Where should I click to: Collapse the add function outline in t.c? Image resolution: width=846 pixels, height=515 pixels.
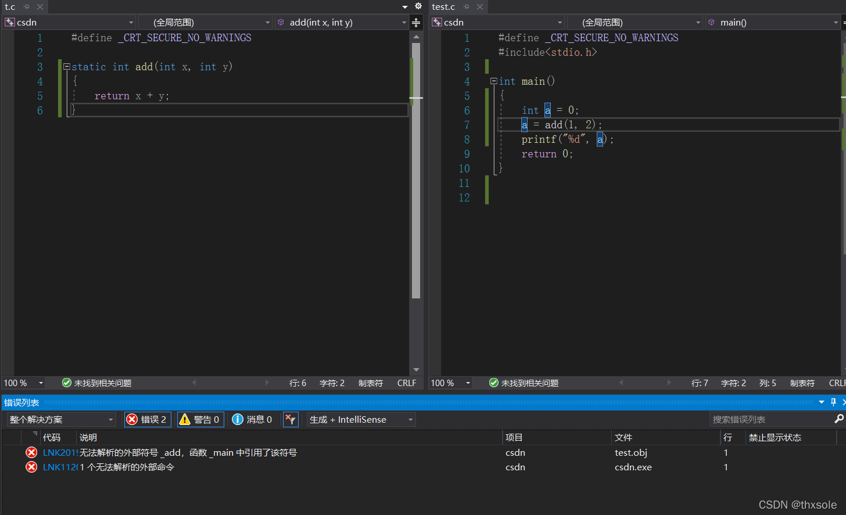point(67,67)
